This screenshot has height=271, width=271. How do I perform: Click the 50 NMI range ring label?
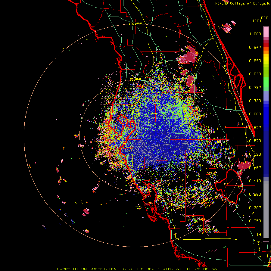click(135, 79)
